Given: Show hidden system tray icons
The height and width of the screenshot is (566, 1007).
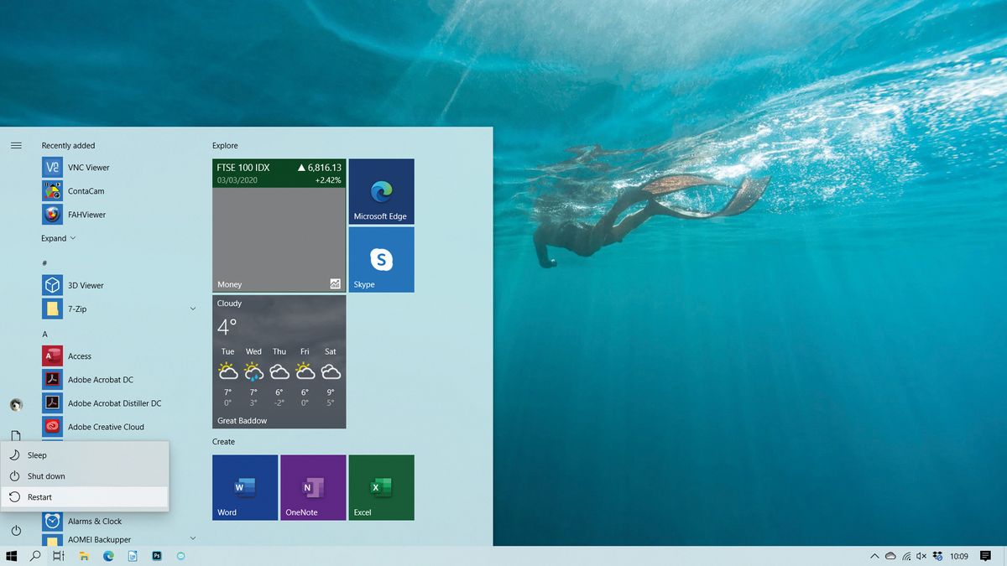Looking at the screenshot, I should tap(874, 556).
